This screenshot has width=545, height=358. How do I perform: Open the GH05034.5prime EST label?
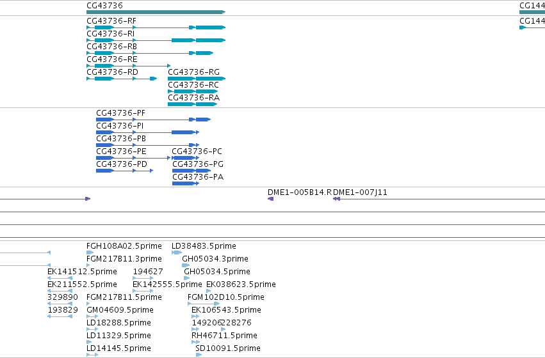pos(217,272)
